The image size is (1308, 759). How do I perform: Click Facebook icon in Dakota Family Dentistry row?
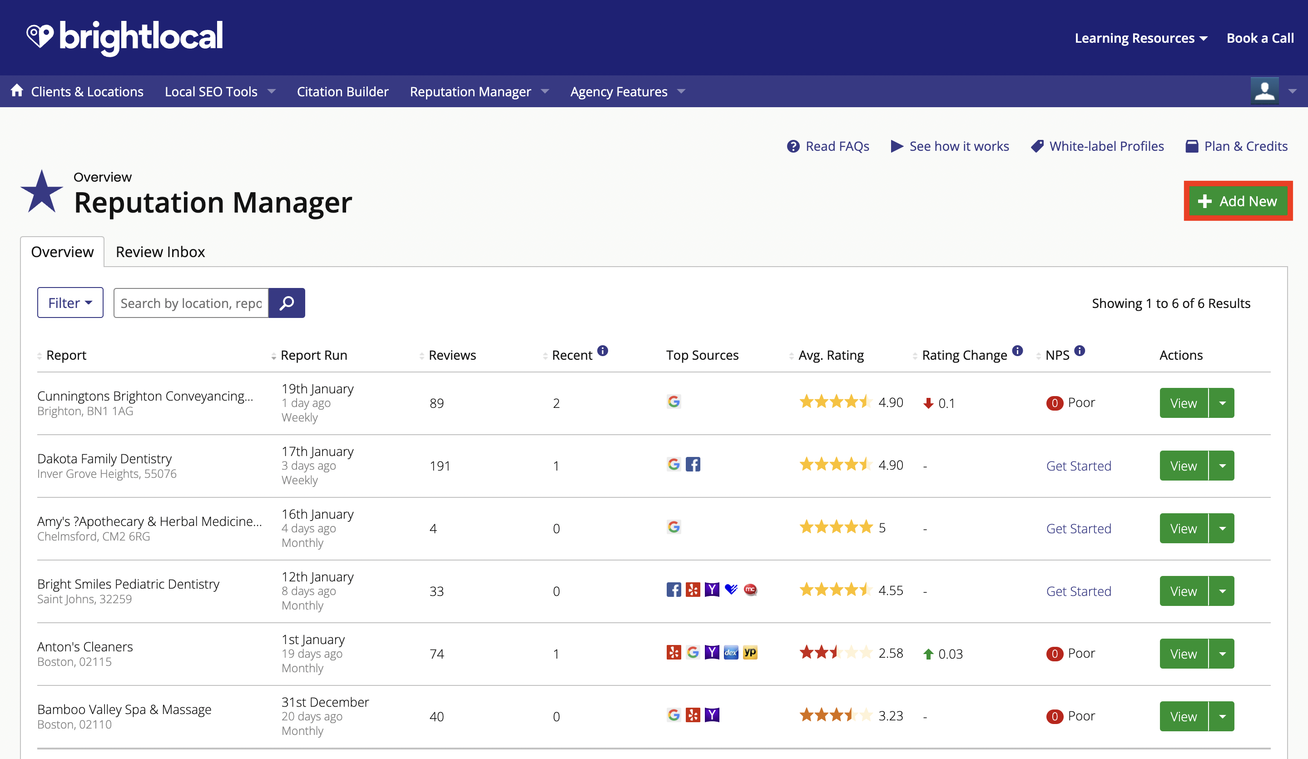tap(693, 464)
